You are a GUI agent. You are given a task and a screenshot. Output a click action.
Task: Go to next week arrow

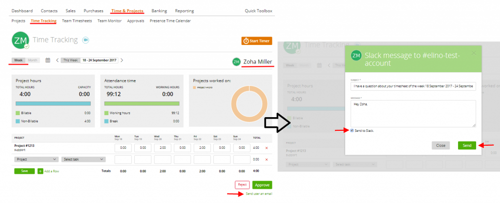122,60
